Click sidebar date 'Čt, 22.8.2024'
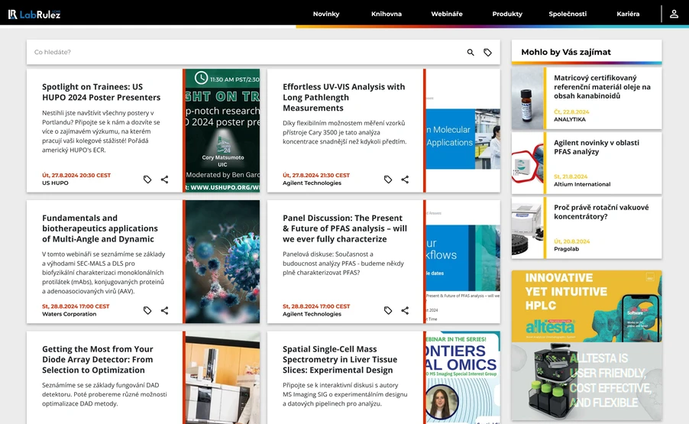Screen dimensions: 689x424 tap(571, 112)
